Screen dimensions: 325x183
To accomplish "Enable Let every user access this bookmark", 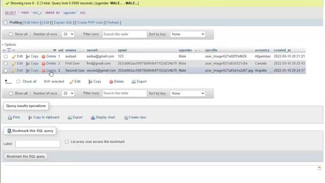I will pyautogui.click(x=67, y=142).
